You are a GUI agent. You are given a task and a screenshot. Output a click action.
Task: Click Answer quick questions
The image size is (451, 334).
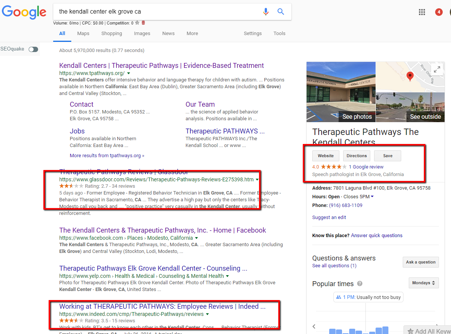click(x=376, y=235)
